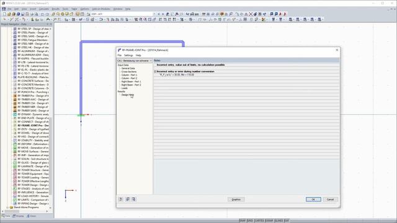This screenshot has height=223, width=397.
Task: Click the help question-mark icon in dialog
Action: [121, 199]
